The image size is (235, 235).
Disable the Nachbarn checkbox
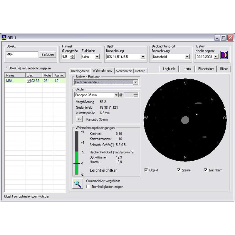click(206, 170)
